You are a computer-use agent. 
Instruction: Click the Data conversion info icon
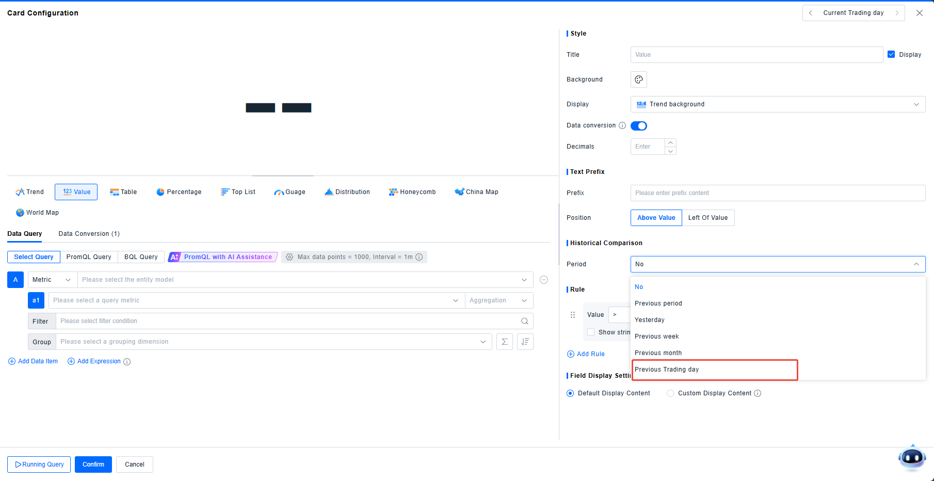tap(622, 125)
